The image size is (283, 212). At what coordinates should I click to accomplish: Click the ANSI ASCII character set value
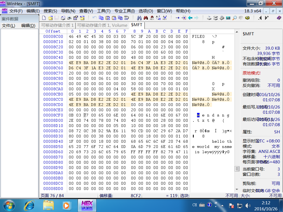pyautogui.click(x=269, y=152)
